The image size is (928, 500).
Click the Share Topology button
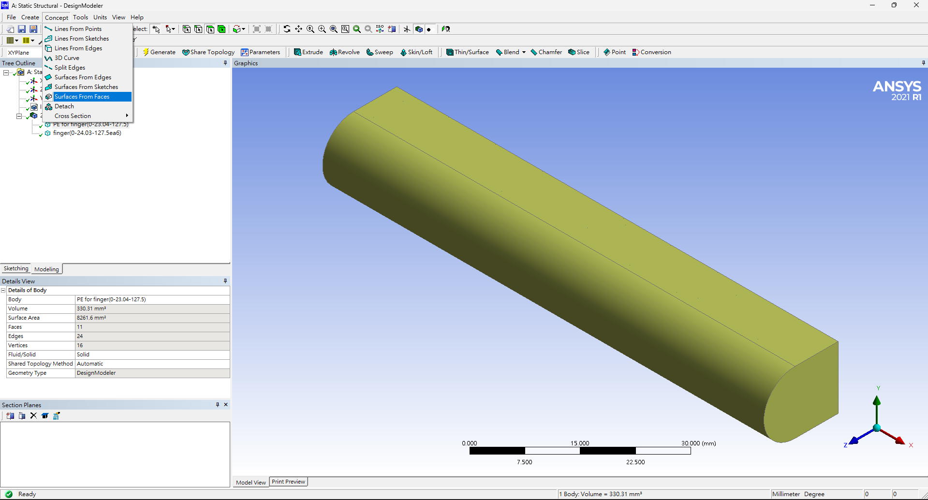pos(208,52)
